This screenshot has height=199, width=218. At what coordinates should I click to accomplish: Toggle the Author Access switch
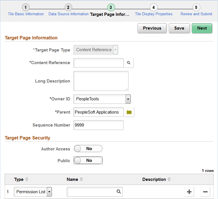88,149
